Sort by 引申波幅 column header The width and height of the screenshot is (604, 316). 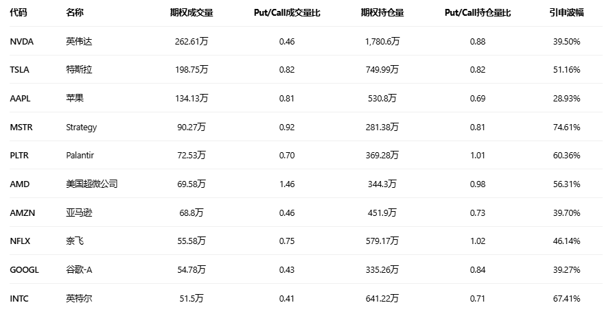566,13
